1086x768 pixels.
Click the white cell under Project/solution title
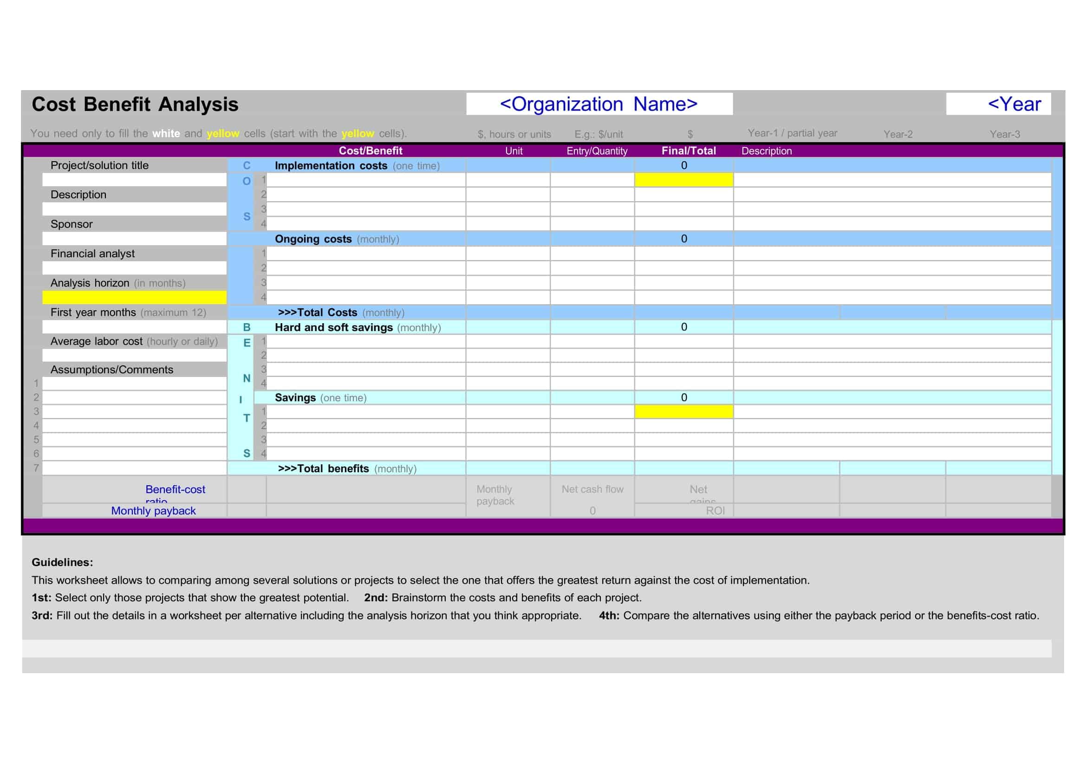click(x=134, y=180)
